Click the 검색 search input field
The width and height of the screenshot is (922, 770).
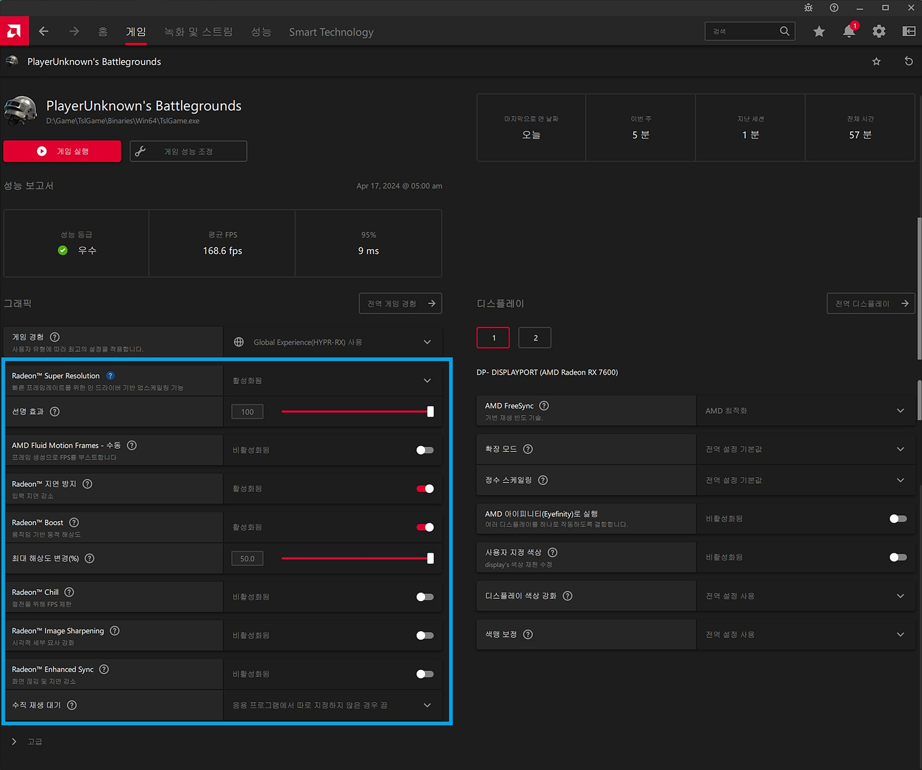[742, 32]
